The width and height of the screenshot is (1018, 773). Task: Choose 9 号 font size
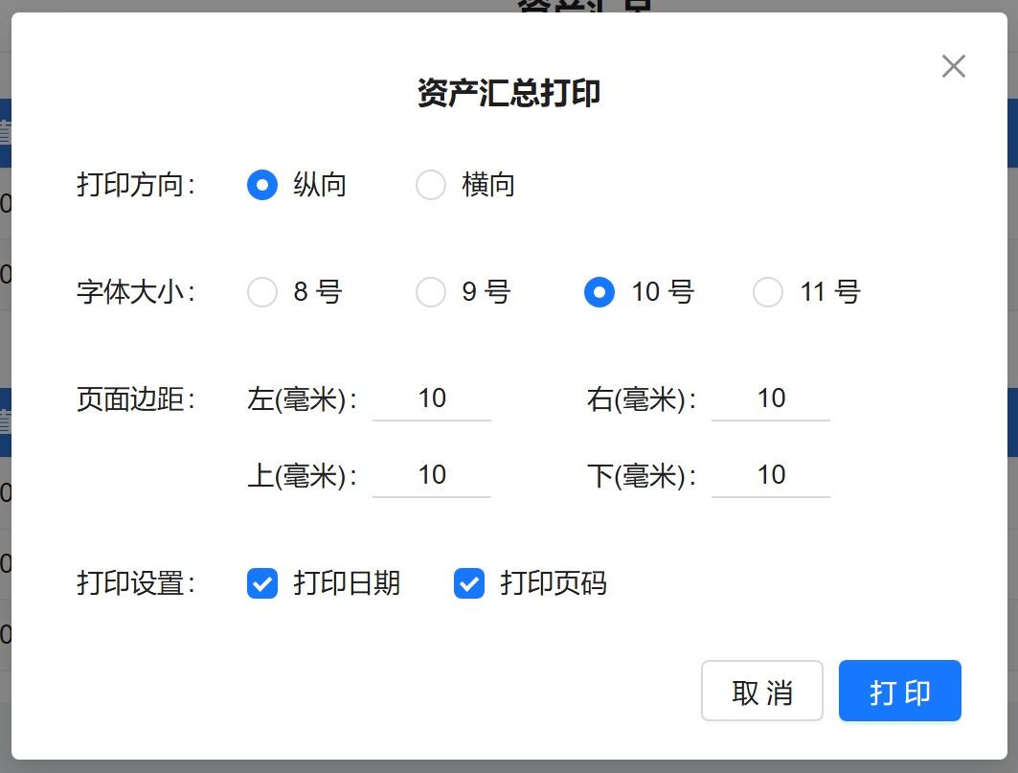[x=431, y=292]
